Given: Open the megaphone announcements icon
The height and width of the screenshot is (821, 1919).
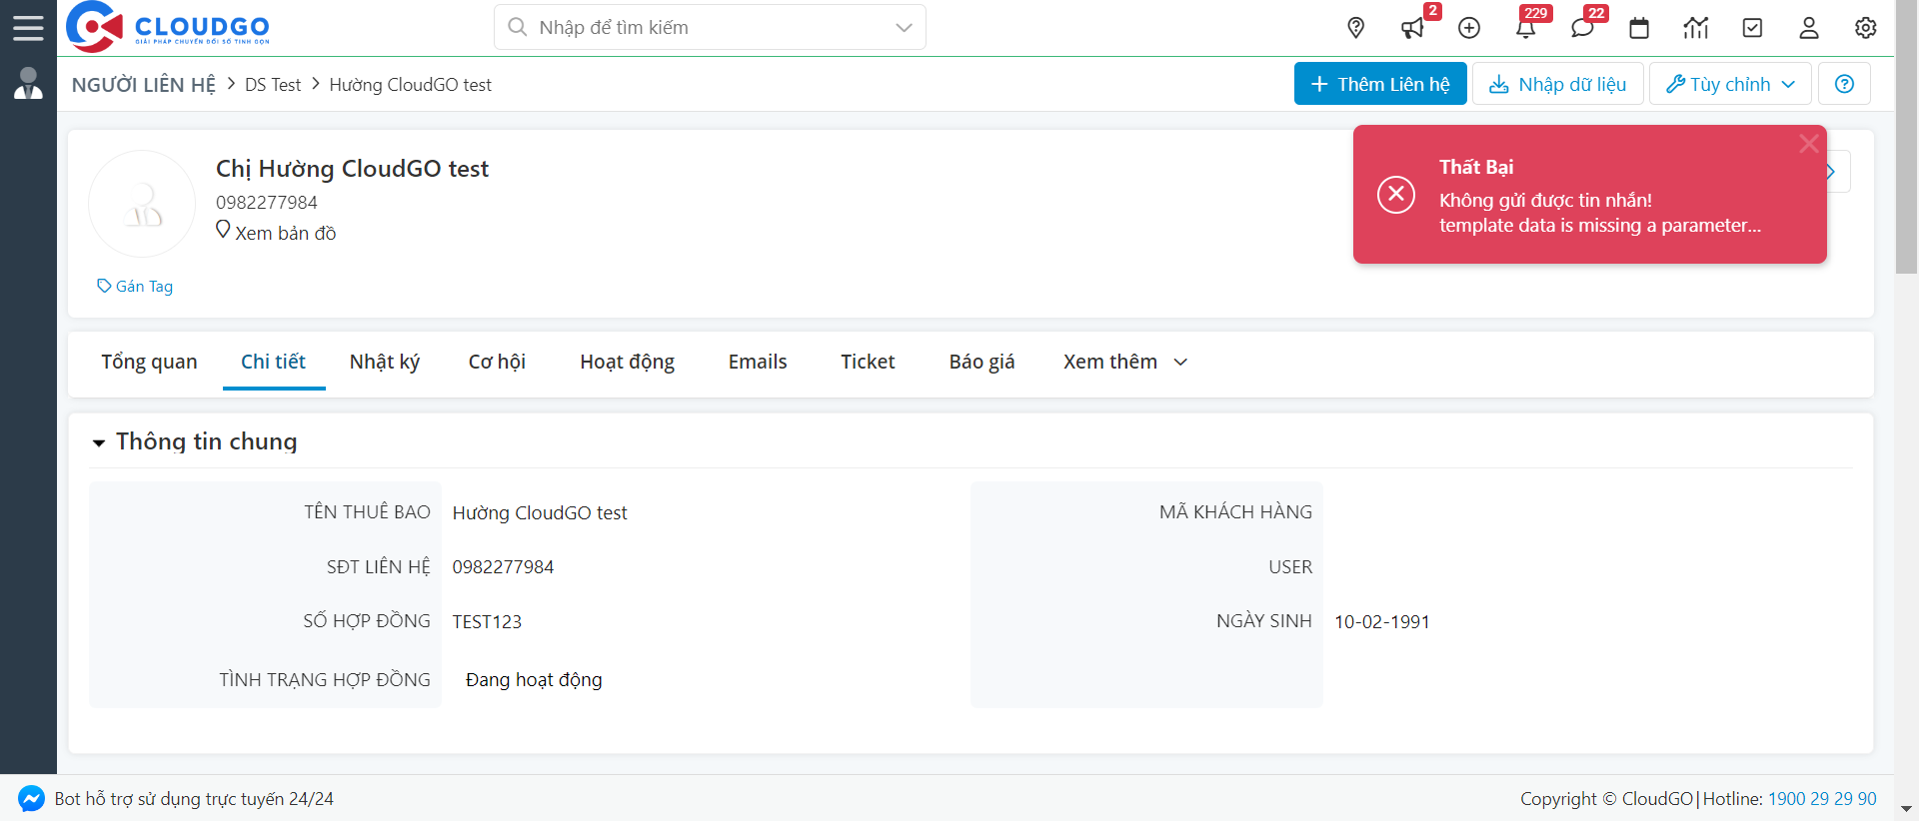Looking at the screenshot, I should [x=1412, y=28].
